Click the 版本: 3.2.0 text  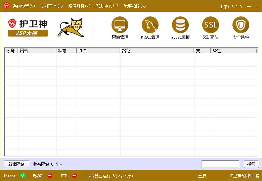point(230,7)
